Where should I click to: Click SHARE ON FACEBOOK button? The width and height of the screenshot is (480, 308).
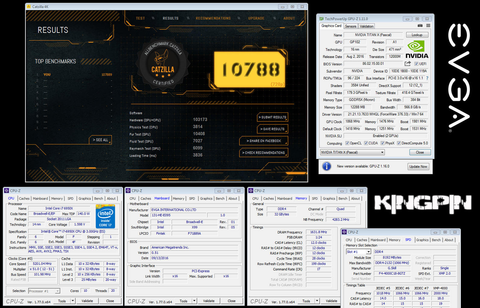264,141
